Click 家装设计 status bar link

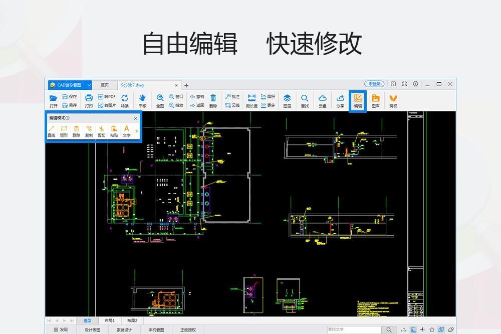124,329
